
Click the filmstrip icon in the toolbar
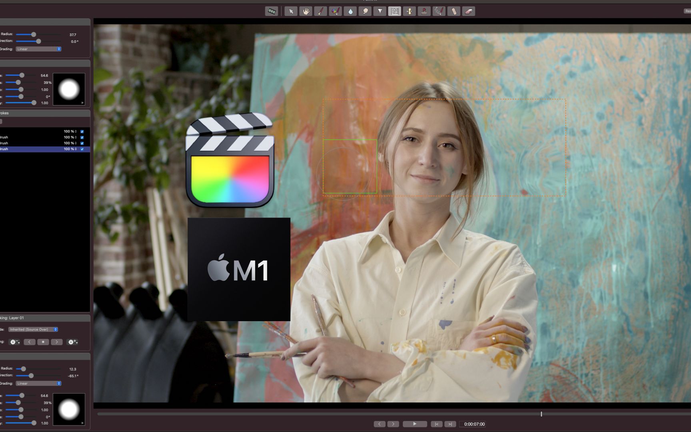pyautogui.click(x=272, y=11)
